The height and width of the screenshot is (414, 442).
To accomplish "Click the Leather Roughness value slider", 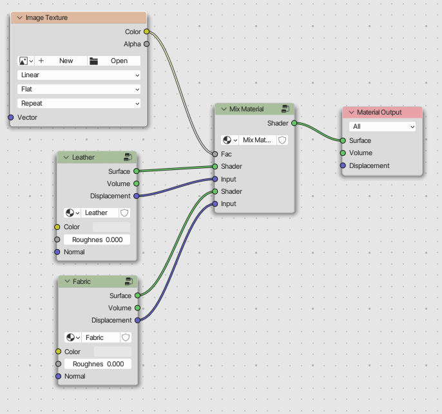I will tap(97, 240).
